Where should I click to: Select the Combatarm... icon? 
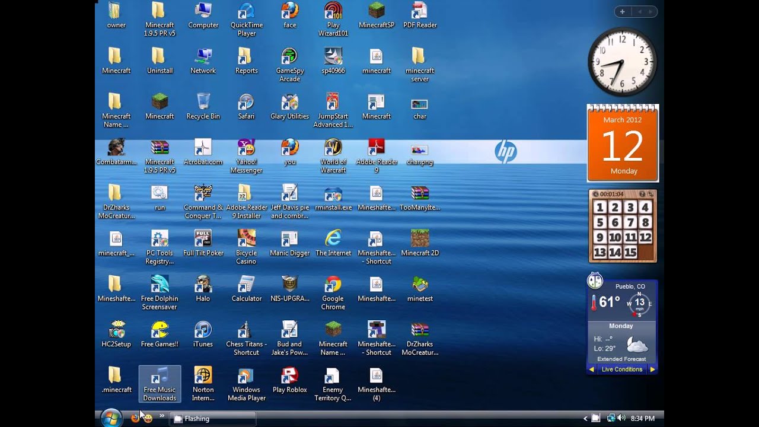(x=116, y=152)
